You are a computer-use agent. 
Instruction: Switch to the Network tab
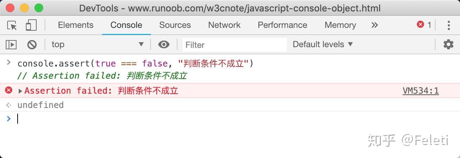[x=224, y=25]
